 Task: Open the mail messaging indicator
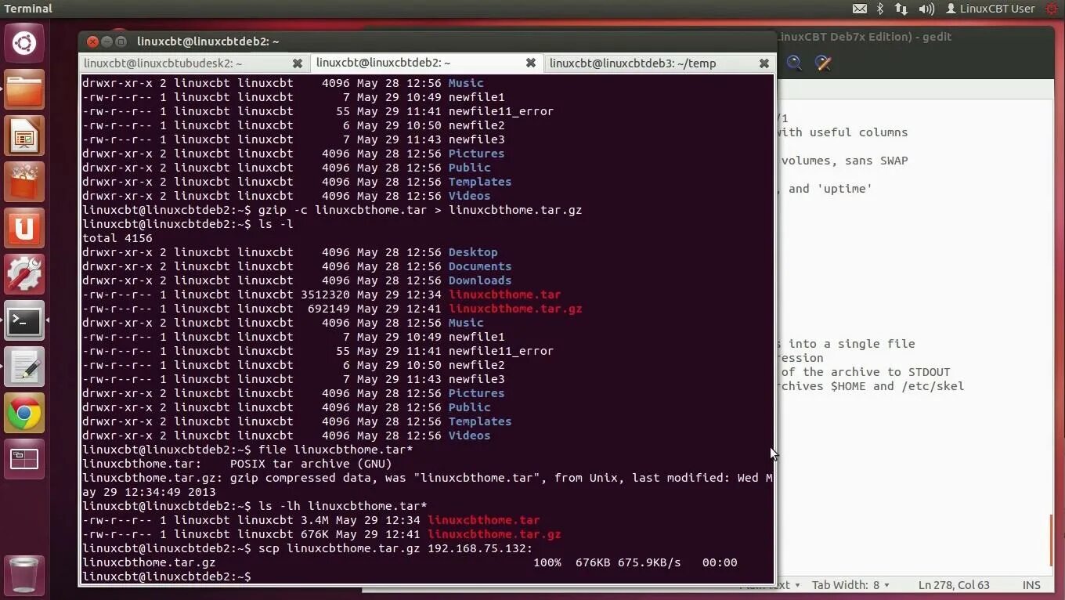(860, 9)
